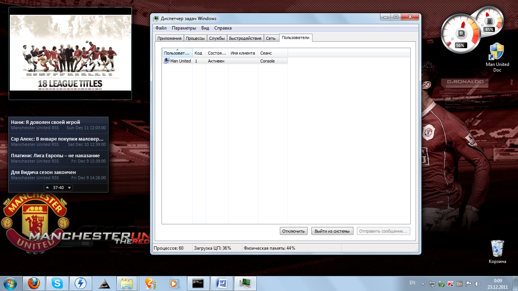Screen dimensions: 518x291
Task: Click Физическая память: 44% in status bar
Action: click(x=269, y=248)
